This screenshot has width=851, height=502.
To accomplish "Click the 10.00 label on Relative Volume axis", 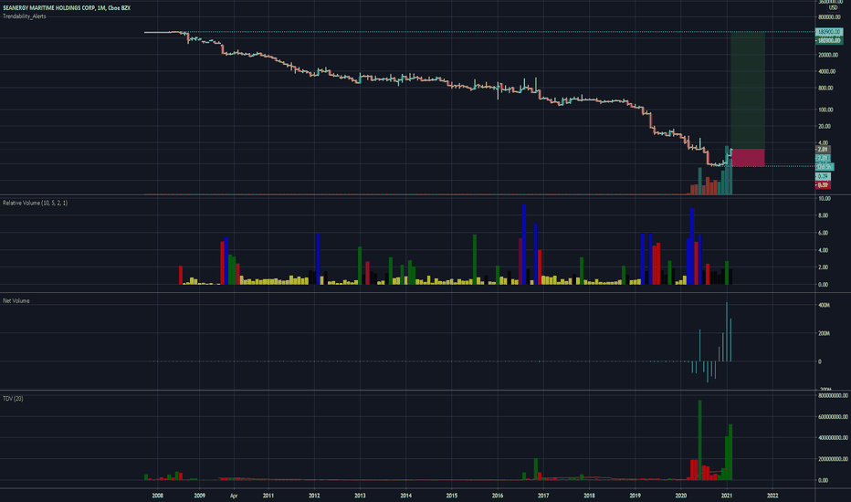I will coord(824,199).
